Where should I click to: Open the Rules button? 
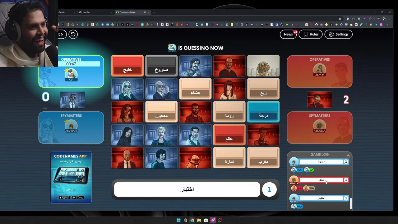click(311, 34)
